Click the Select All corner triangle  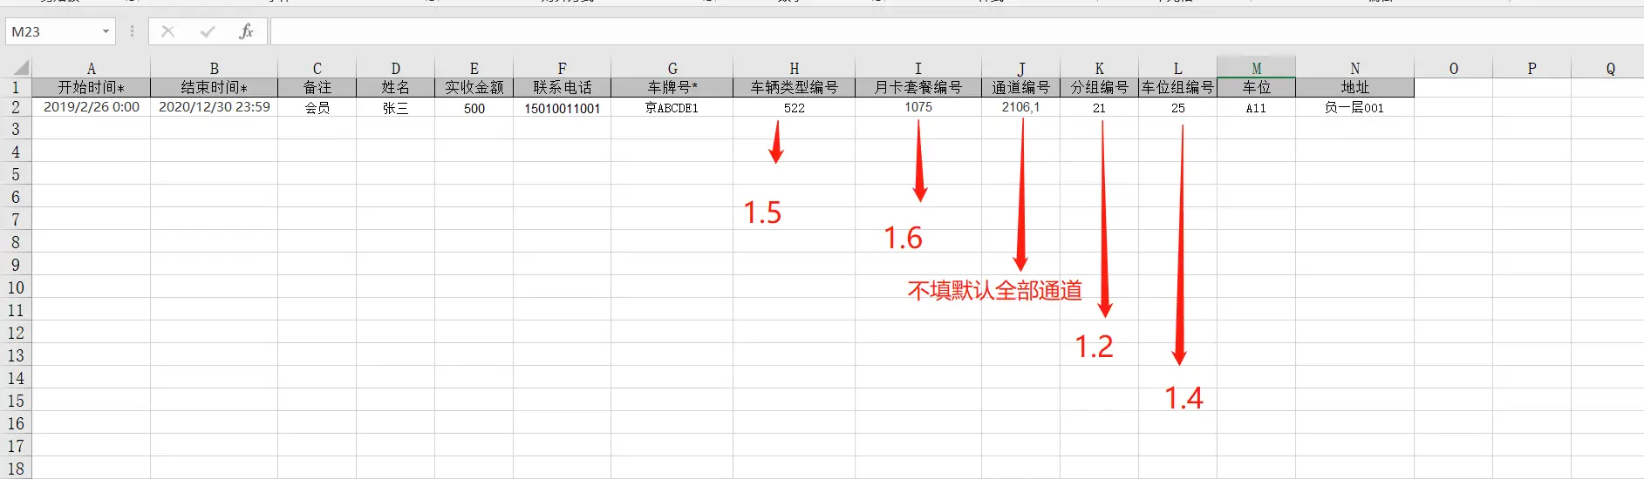coord(19,68)
